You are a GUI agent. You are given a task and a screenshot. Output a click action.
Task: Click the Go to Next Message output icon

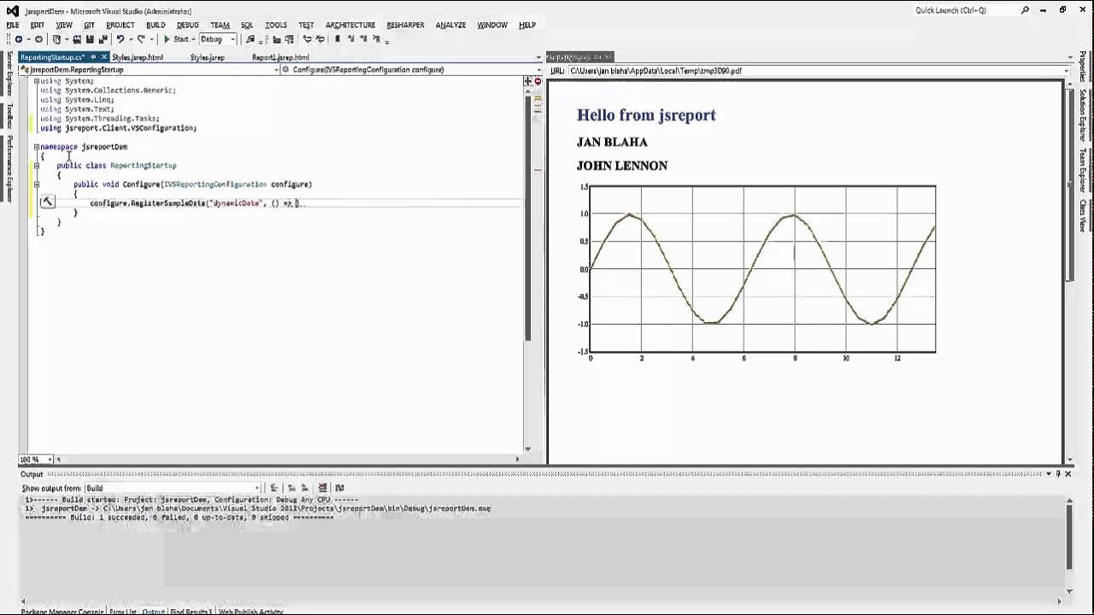pos(304,488)
